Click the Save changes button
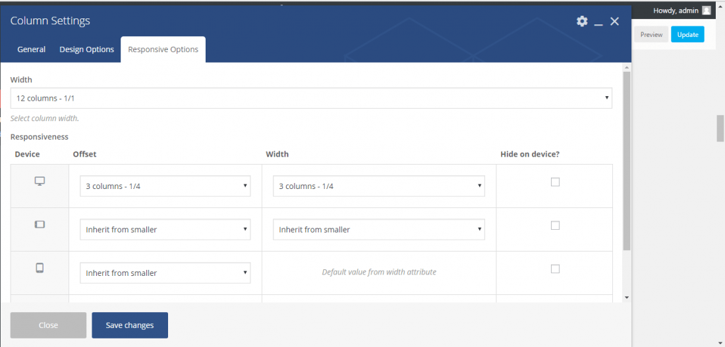The height and width of the screenshot is (347, 725). point(130,325)
